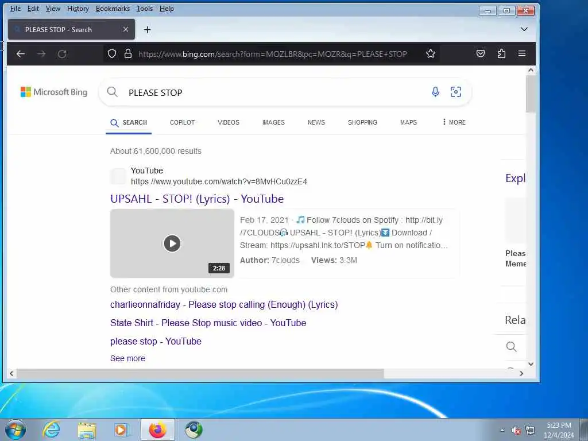
Task: Open visual search camera icon
Action: tap(455, 92)
